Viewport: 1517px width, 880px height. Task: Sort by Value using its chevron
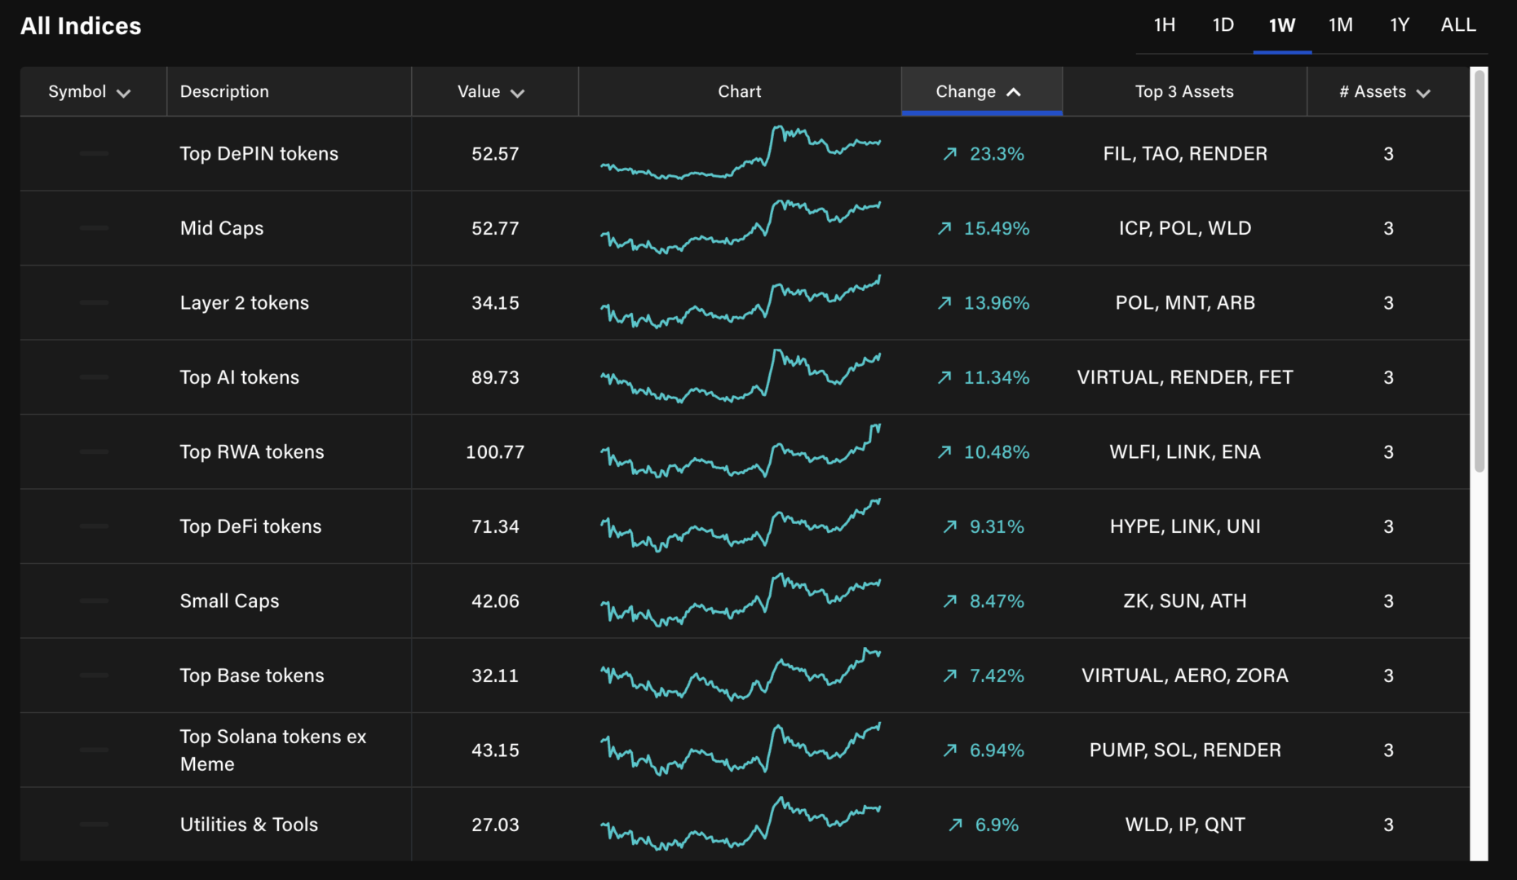pos(517,93)
